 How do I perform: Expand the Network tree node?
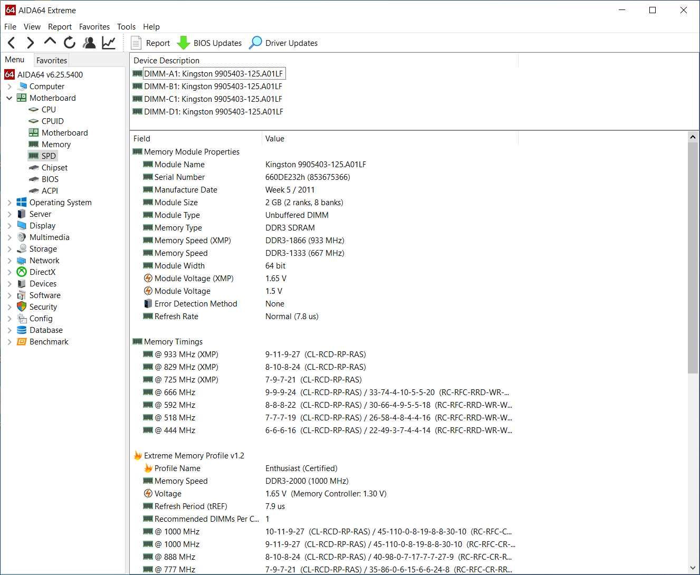(9, 261)
